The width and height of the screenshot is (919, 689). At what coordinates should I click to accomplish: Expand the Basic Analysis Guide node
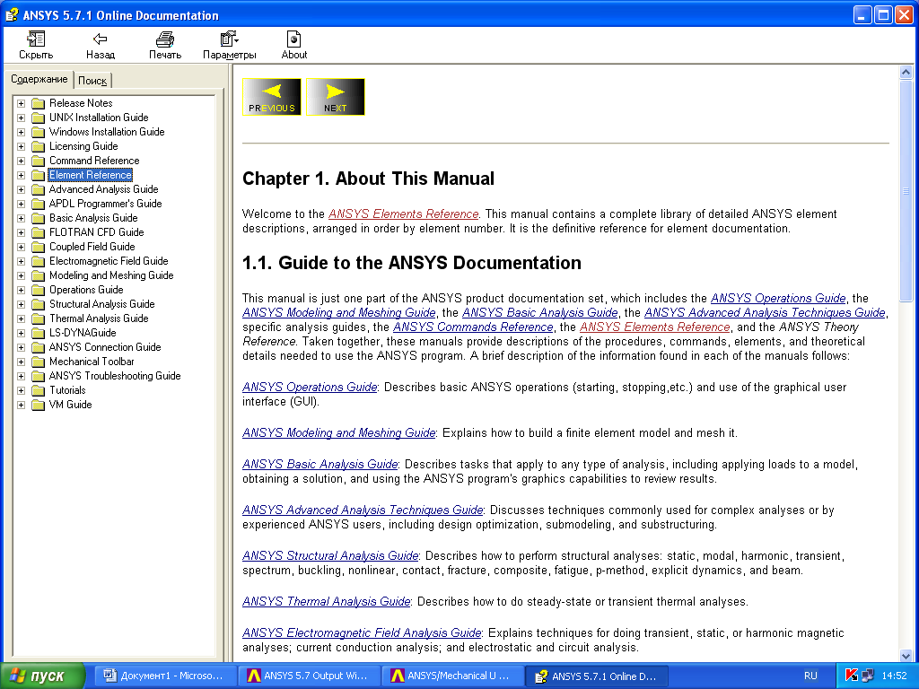22,218
